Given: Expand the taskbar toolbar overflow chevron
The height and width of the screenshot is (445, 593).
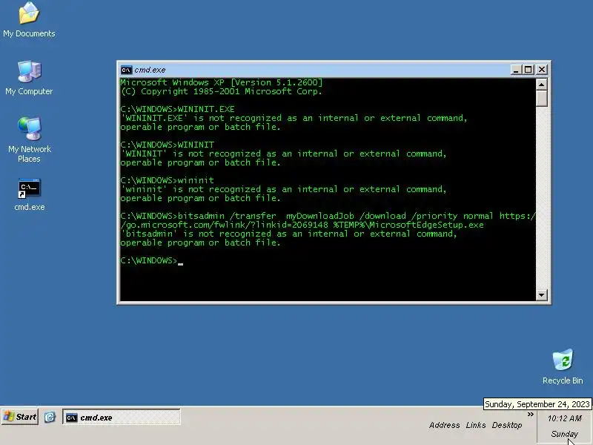Looking at the screenshot, I should 530,415.
